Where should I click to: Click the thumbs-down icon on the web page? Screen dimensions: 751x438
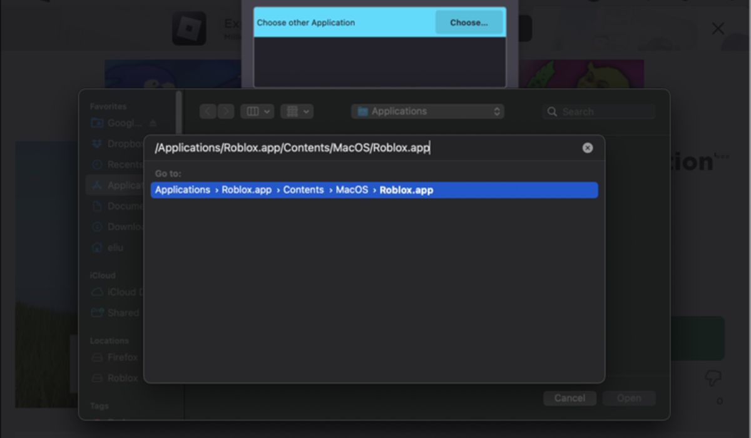(x=713, y=378)
